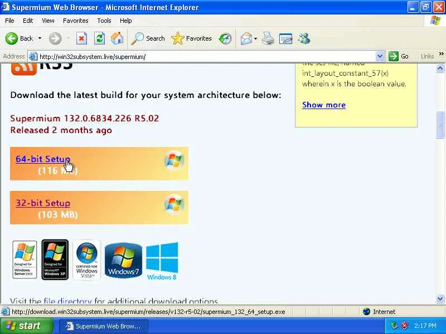Click the 32-bit Setup download link

(x=43, y=203)
